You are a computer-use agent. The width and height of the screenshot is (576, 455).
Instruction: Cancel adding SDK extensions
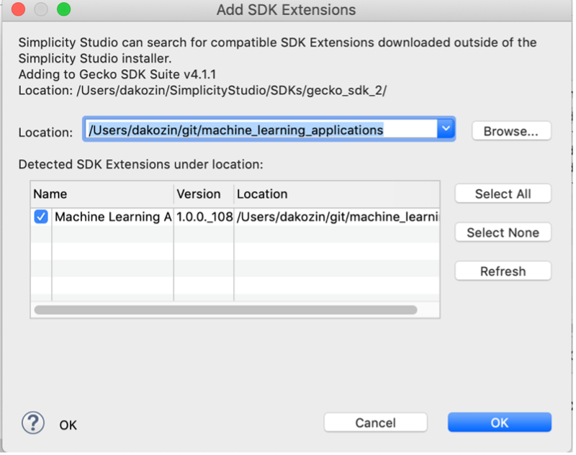(375, 423)
